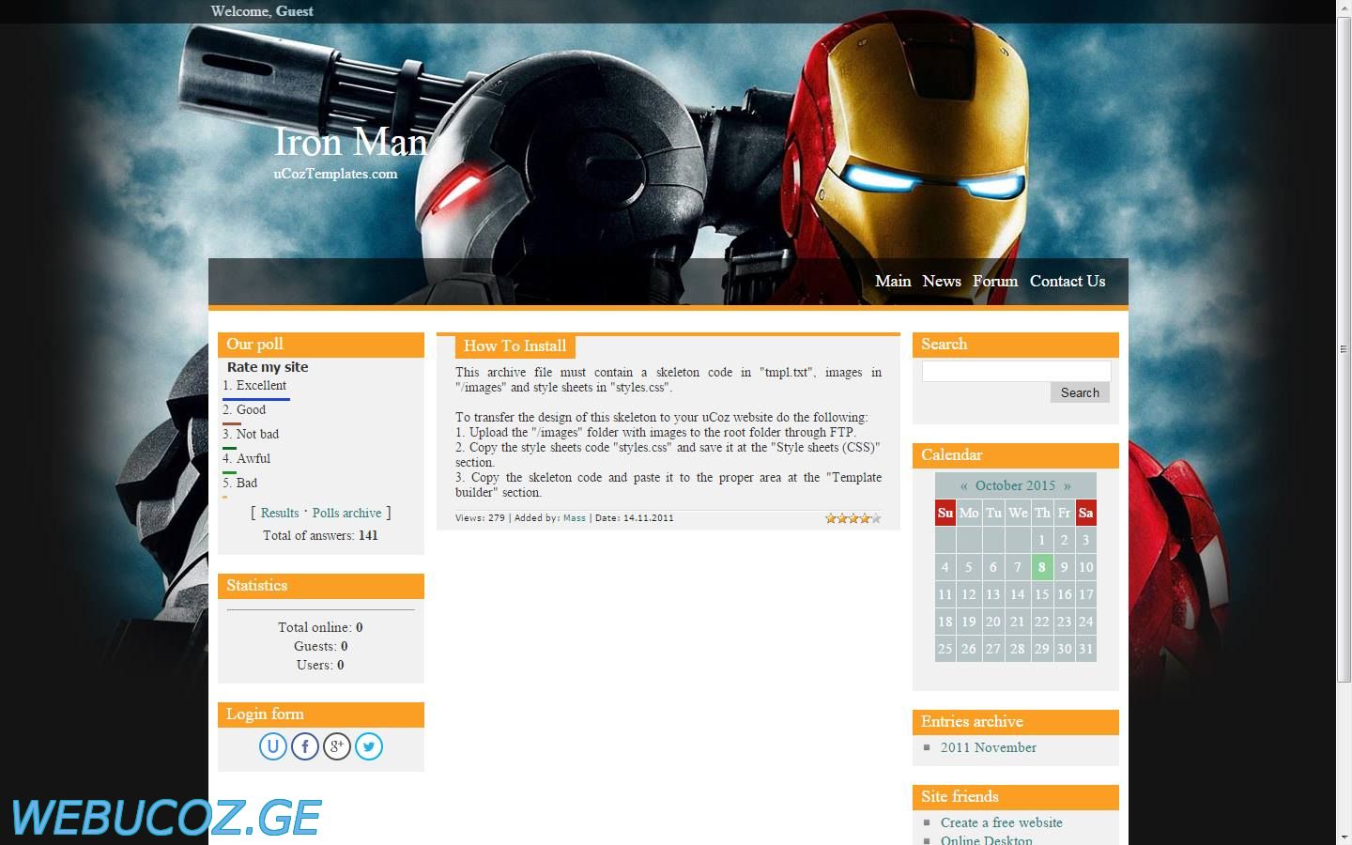
Task: Open the Contact Us page
Action: click(x=1068, y=281)
